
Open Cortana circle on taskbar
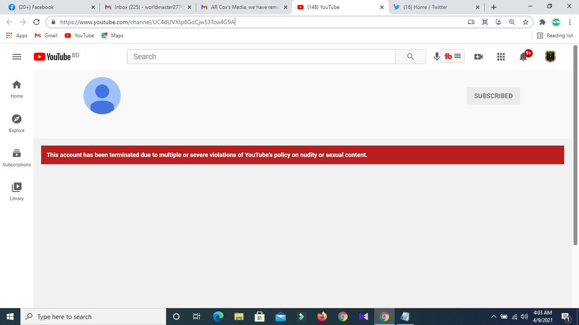click(x=176, y=316)
